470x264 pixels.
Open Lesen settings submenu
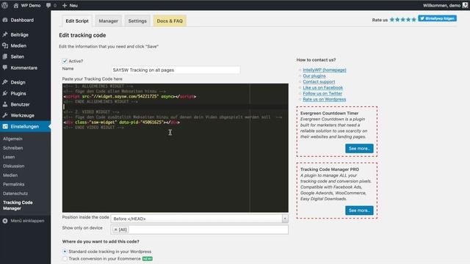[x=9, y=157]
